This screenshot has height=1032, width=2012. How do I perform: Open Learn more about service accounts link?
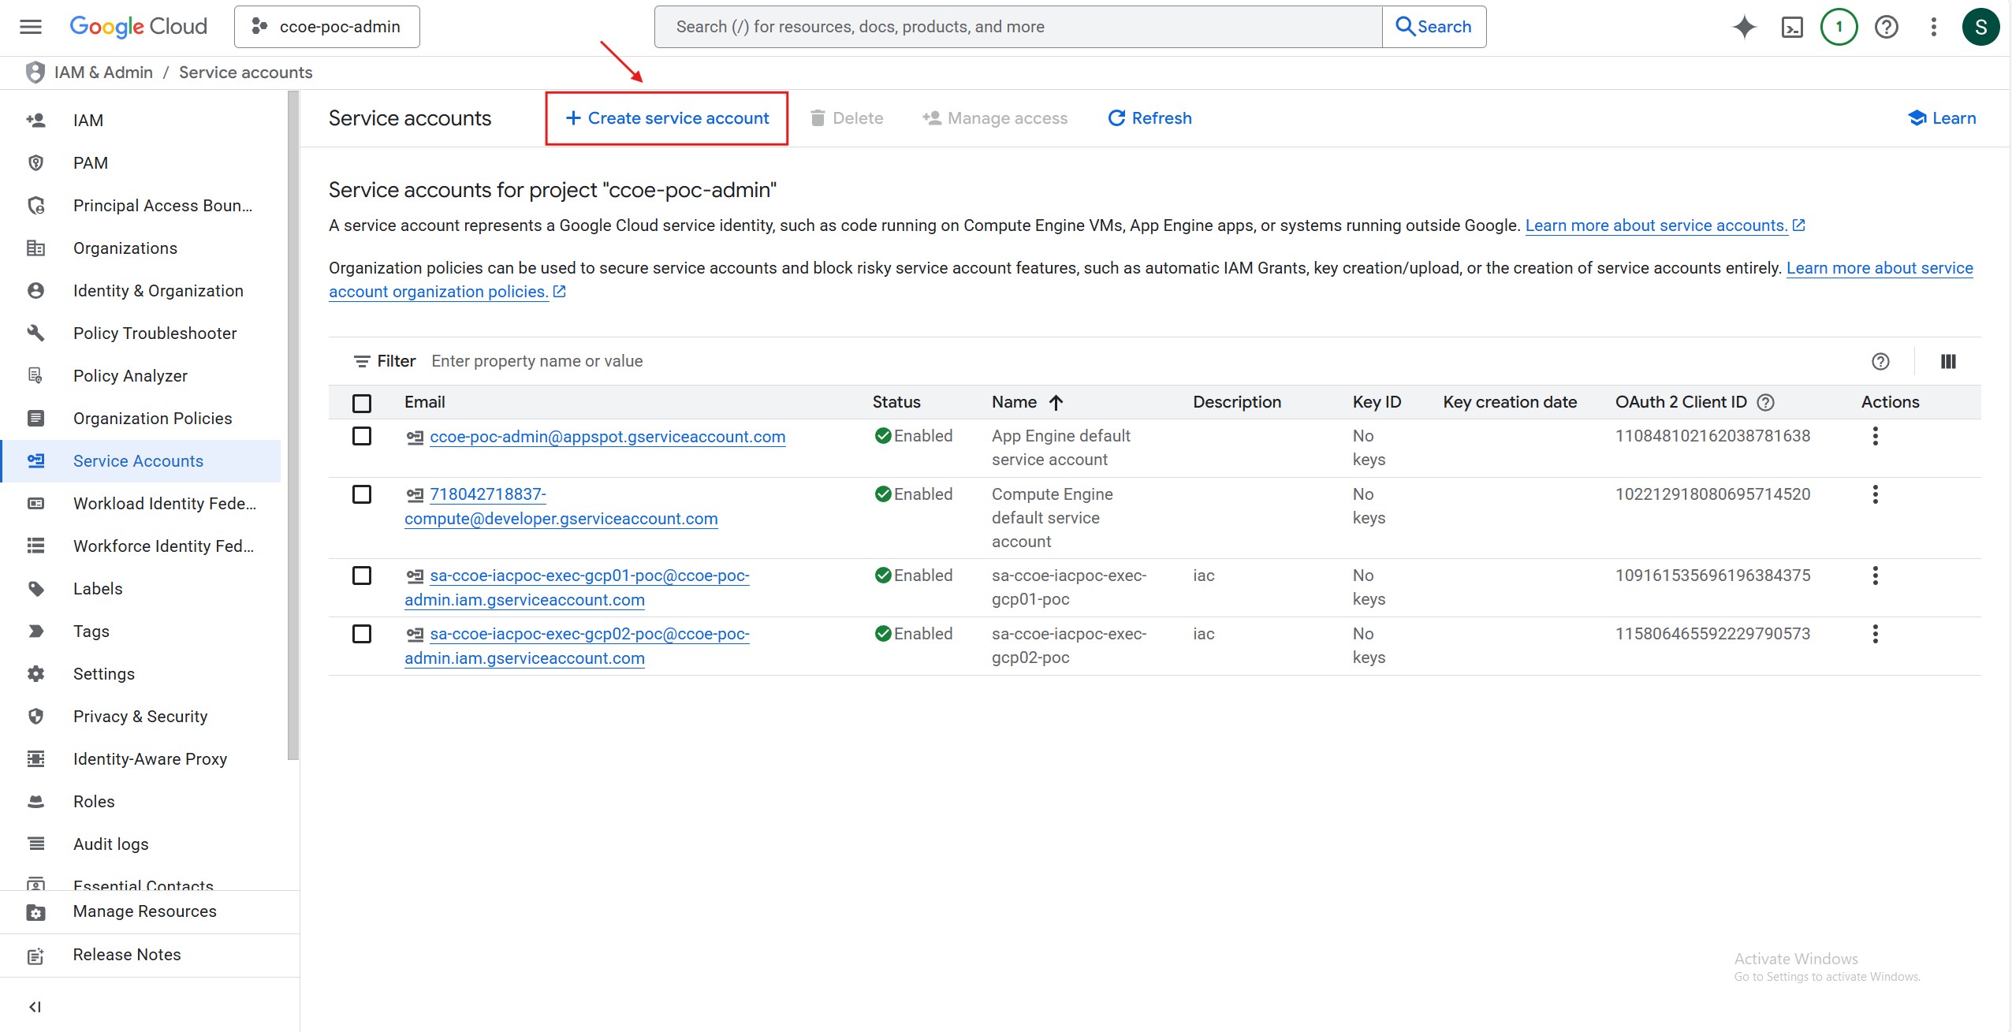(1656, 225)
